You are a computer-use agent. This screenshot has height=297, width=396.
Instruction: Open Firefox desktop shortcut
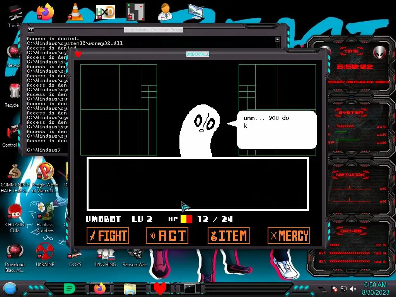tap(45, 12)
